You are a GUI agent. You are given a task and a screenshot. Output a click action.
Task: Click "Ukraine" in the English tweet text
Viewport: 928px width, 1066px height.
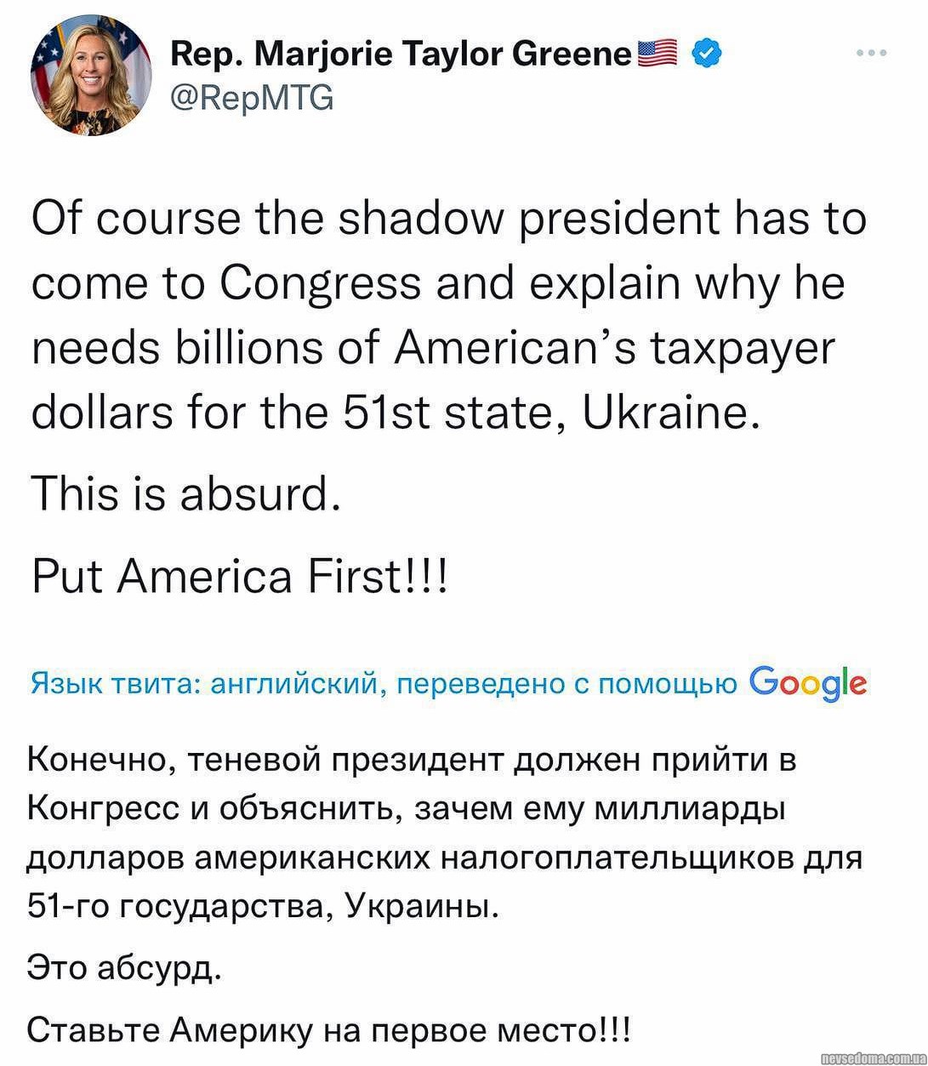click(x=669, y=413)
